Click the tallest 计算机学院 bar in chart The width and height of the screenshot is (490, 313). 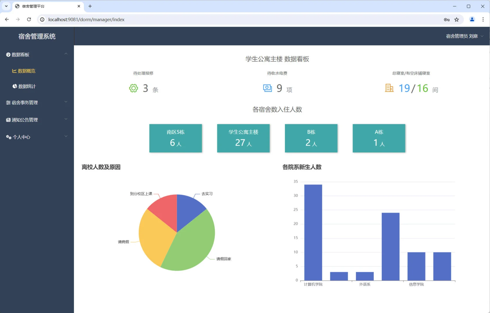[313, 232]
